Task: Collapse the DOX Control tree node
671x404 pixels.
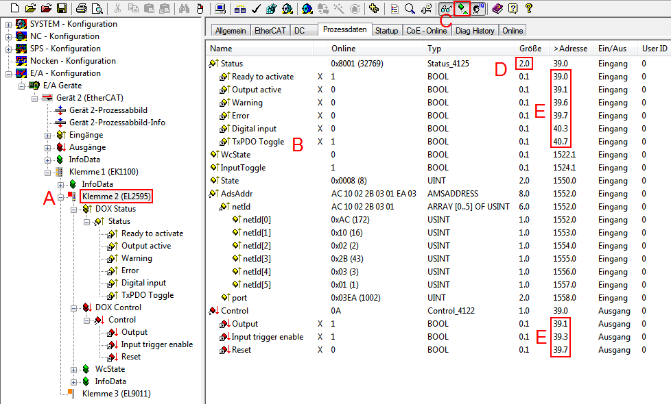Action: 73,307
